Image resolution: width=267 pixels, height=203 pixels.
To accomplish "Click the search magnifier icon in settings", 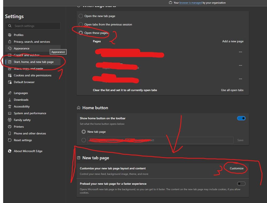I will pos(10,26).
